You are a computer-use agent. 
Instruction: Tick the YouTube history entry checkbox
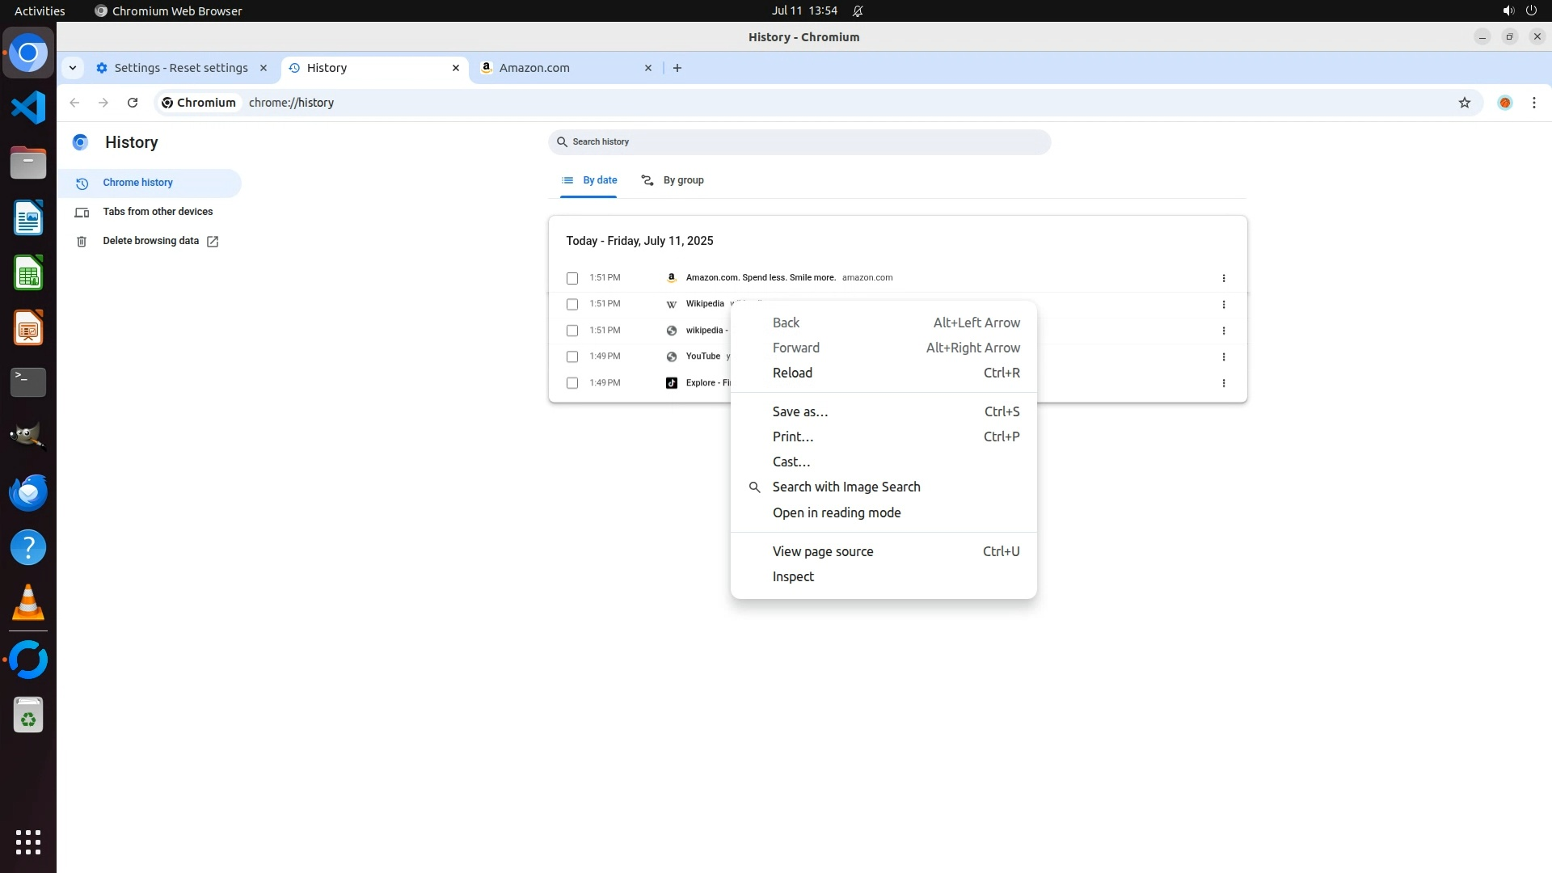click(572, 356)
